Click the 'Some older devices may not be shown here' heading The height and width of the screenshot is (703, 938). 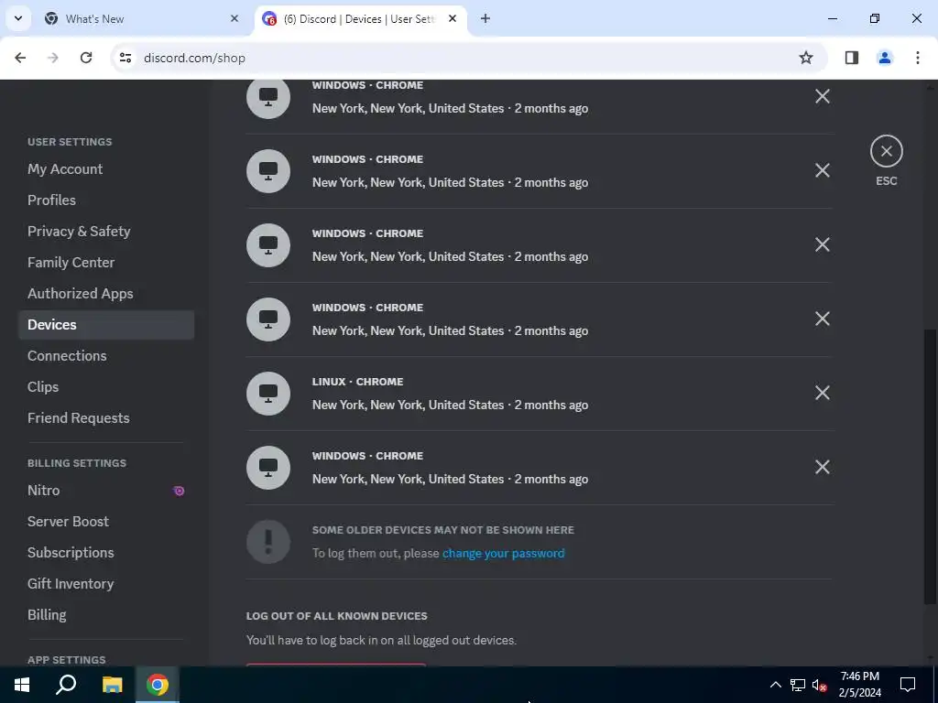pyautogui.click(x=442, y=530)
